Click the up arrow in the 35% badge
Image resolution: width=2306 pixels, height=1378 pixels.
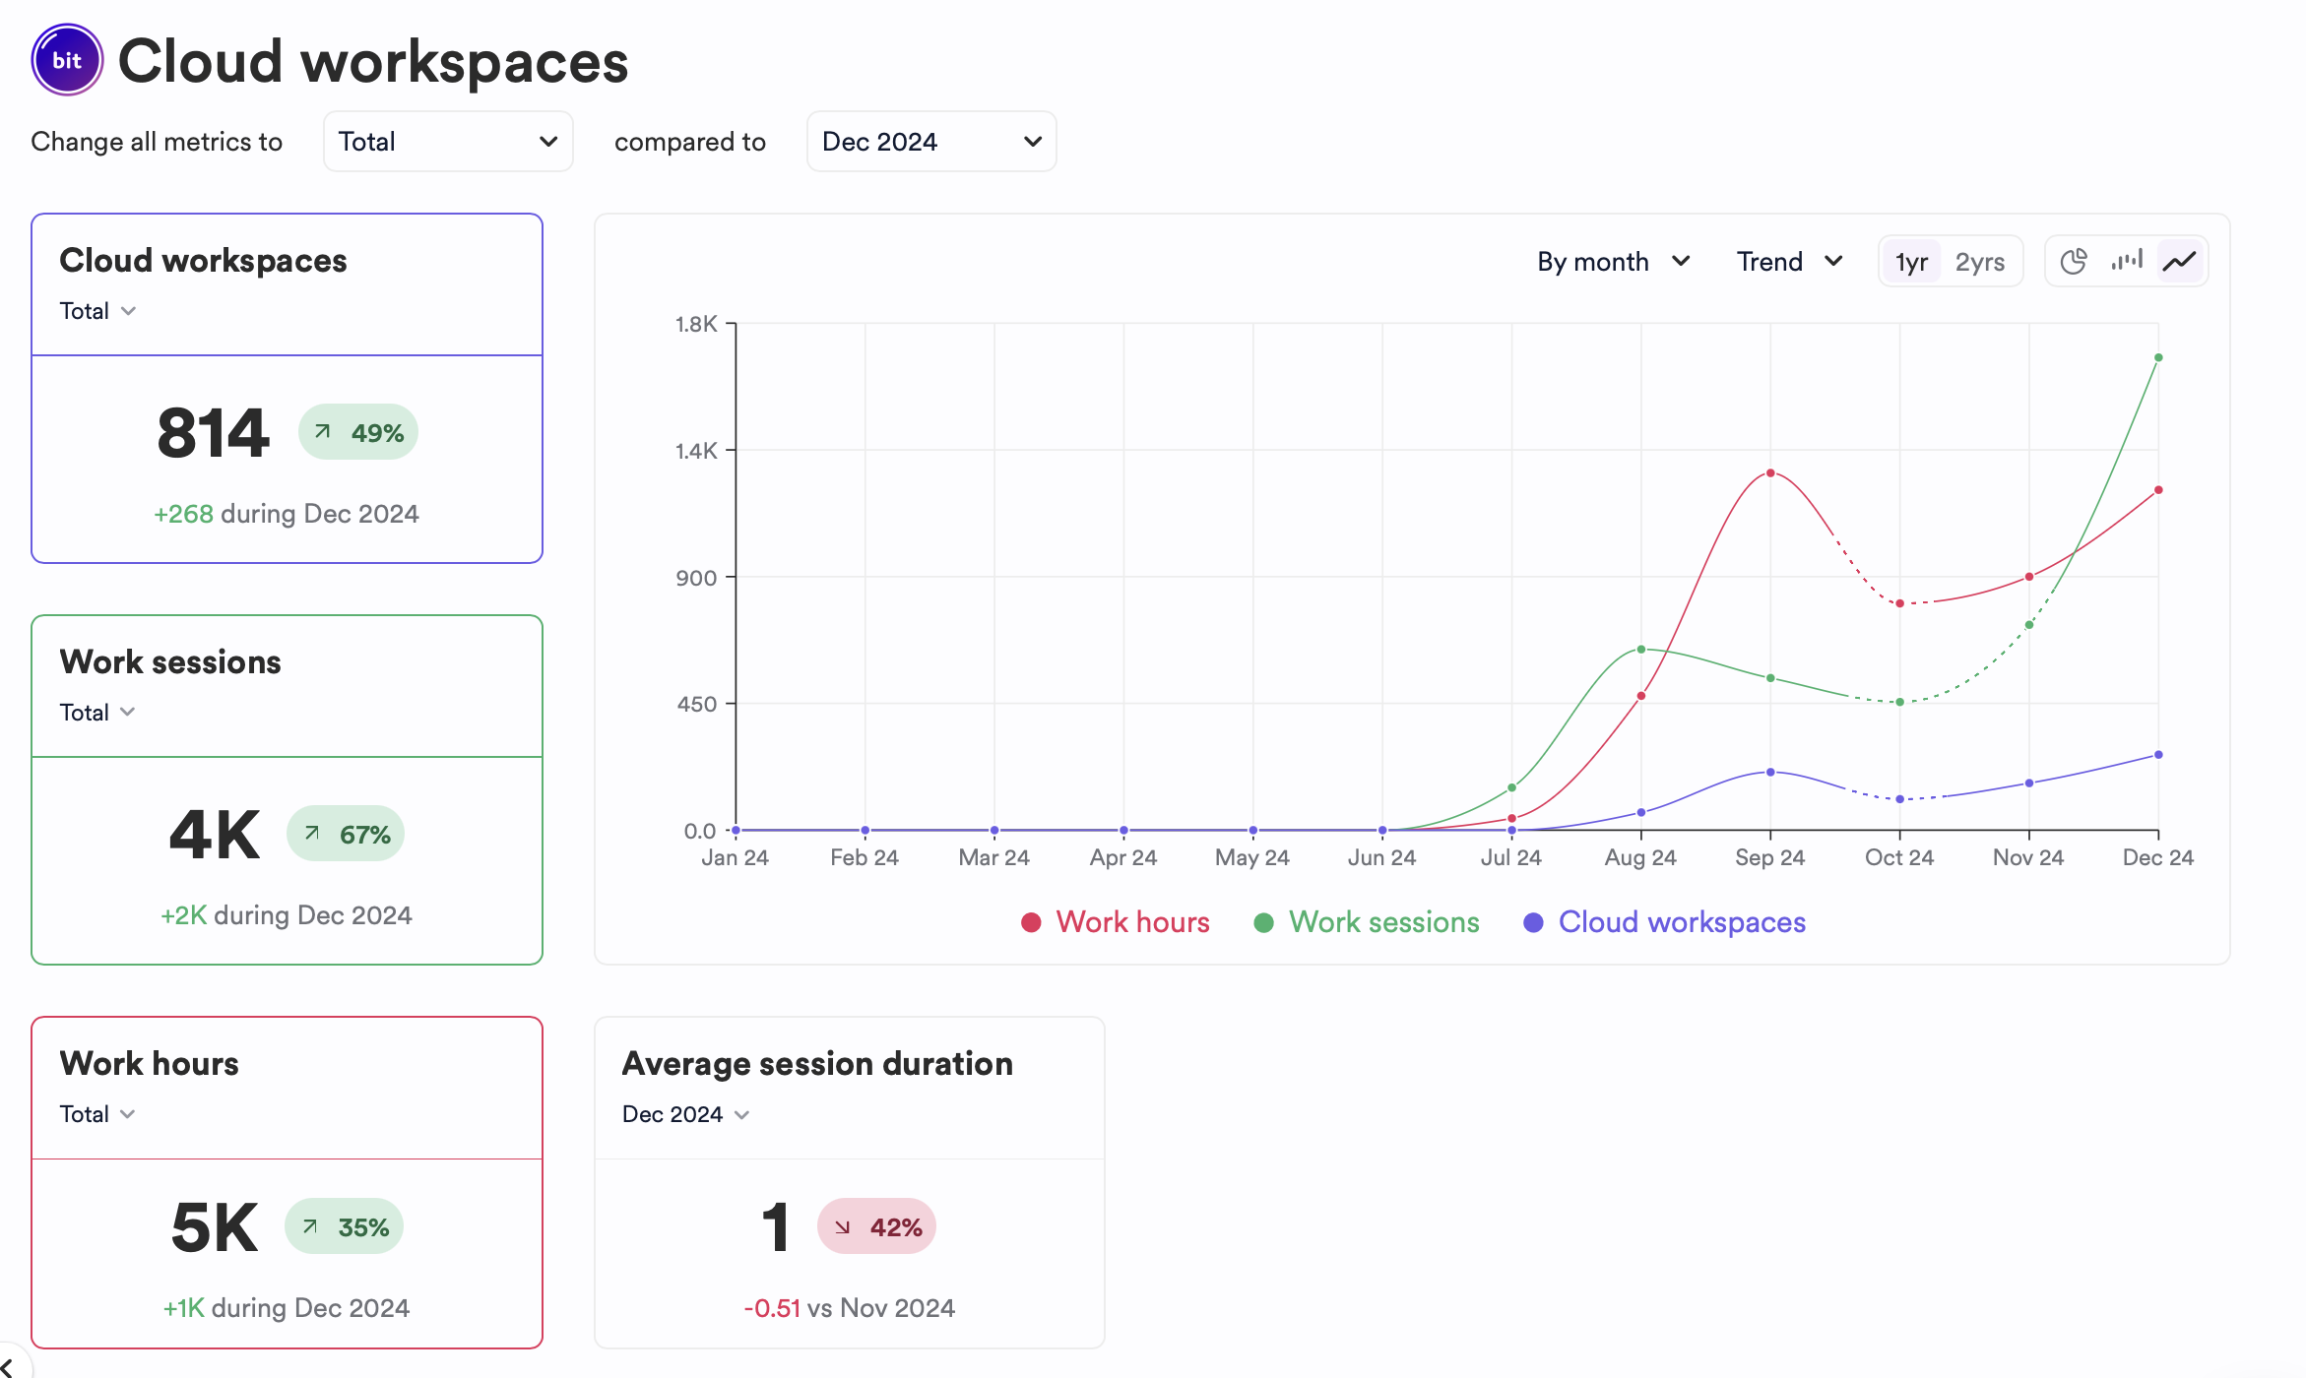coord(309,1225)
